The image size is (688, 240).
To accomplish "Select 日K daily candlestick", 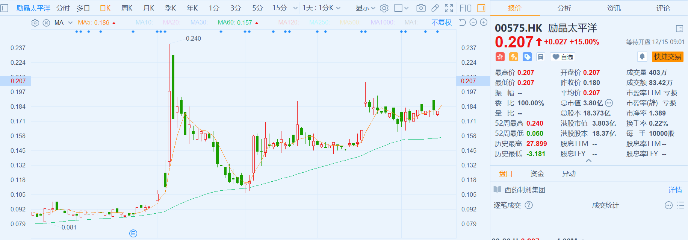I will 105,8.
